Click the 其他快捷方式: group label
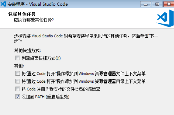174x115 pixels. [x=28, y=51]
